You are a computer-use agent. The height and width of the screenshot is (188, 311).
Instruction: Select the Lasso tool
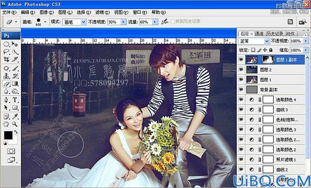click(x=6, y=52)
